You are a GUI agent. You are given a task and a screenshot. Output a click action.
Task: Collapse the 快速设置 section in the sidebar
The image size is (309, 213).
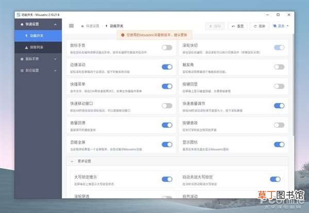(38, 24)
